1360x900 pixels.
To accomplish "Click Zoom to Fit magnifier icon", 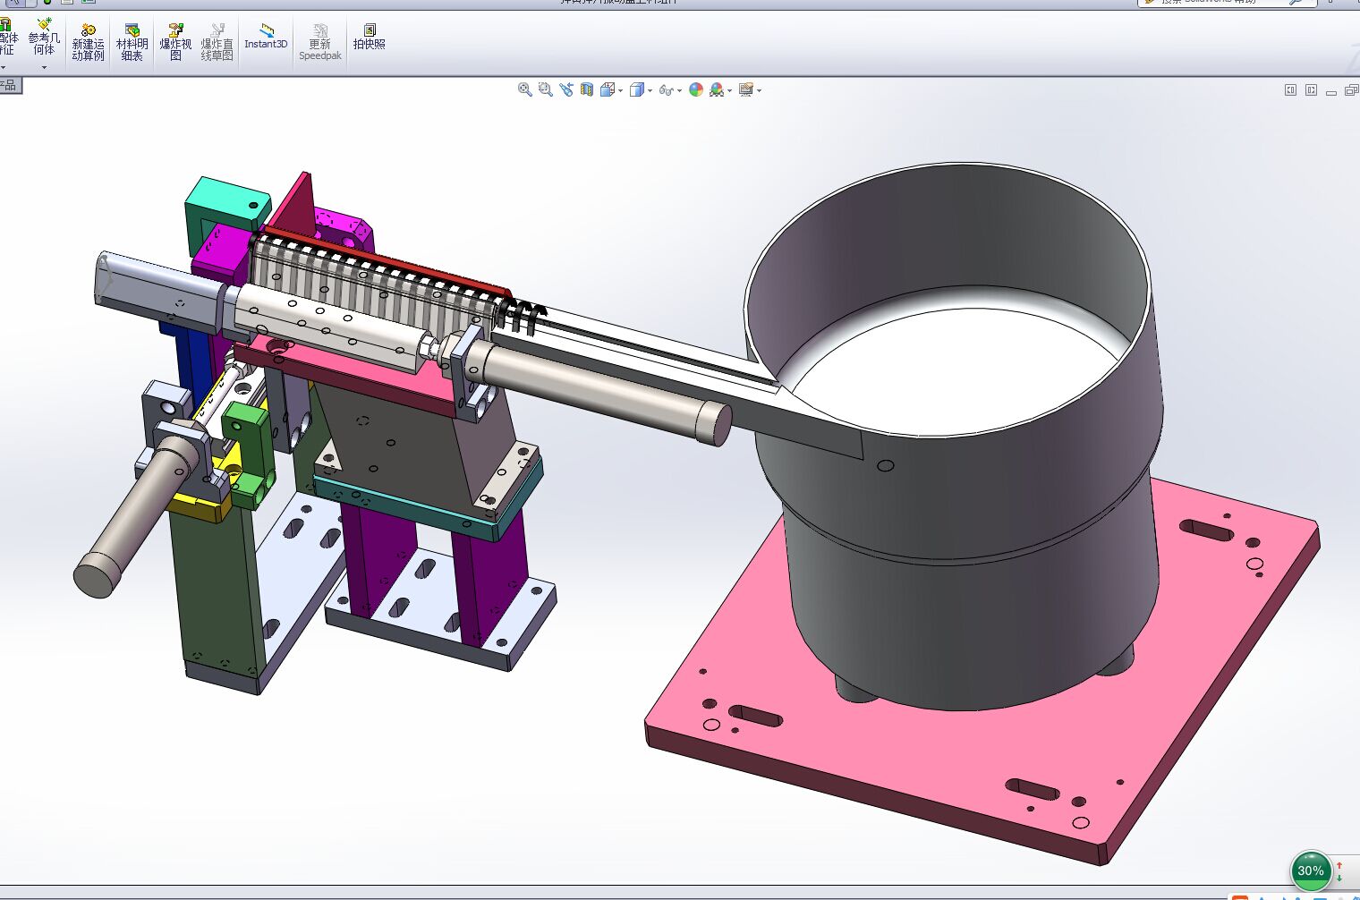I will point(525,89).
